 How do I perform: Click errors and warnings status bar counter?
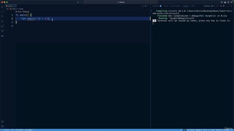[x=7, y=130]
